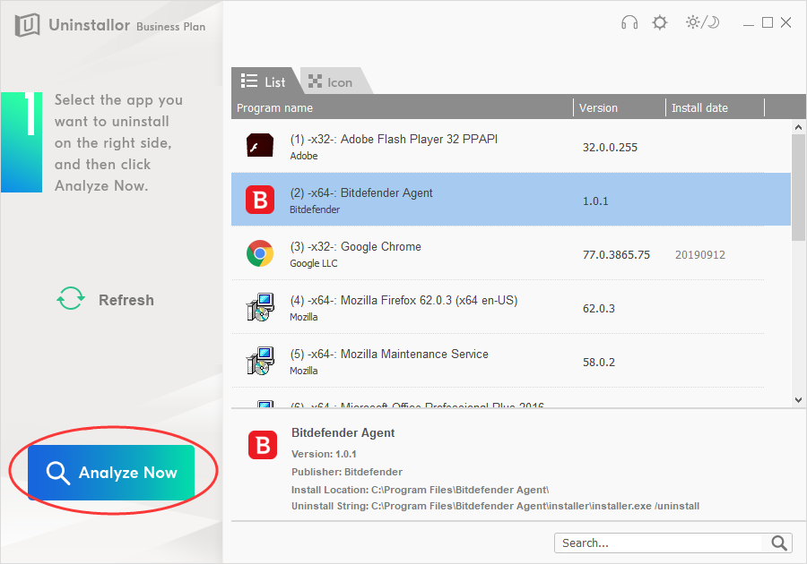Sort by the Version column header
807x564 pixels.
click(619, 107)
